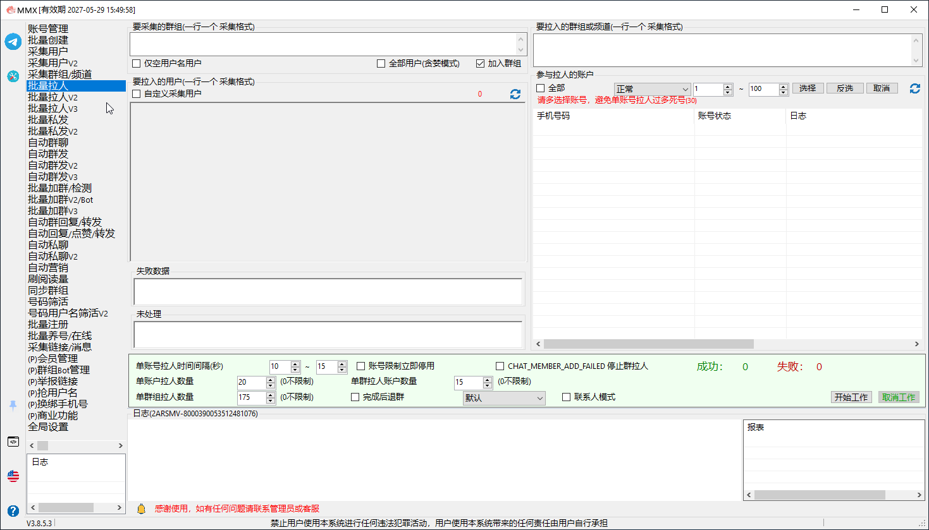
Task: Open the code console icon in sidebar
Action: click(13, 442)
